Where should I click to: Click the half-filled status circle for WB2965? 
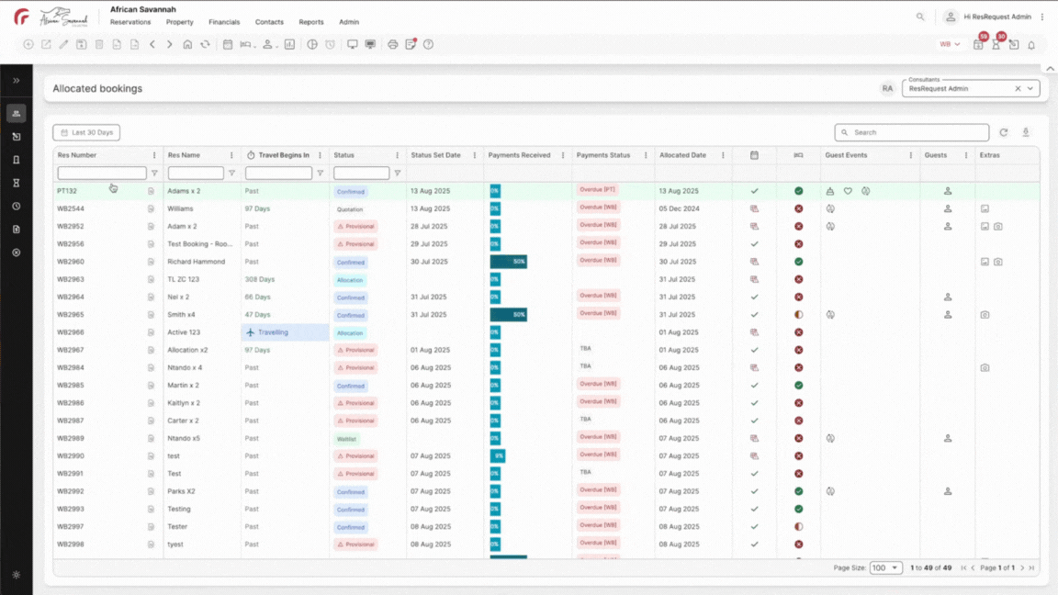[x=799, y=315]
